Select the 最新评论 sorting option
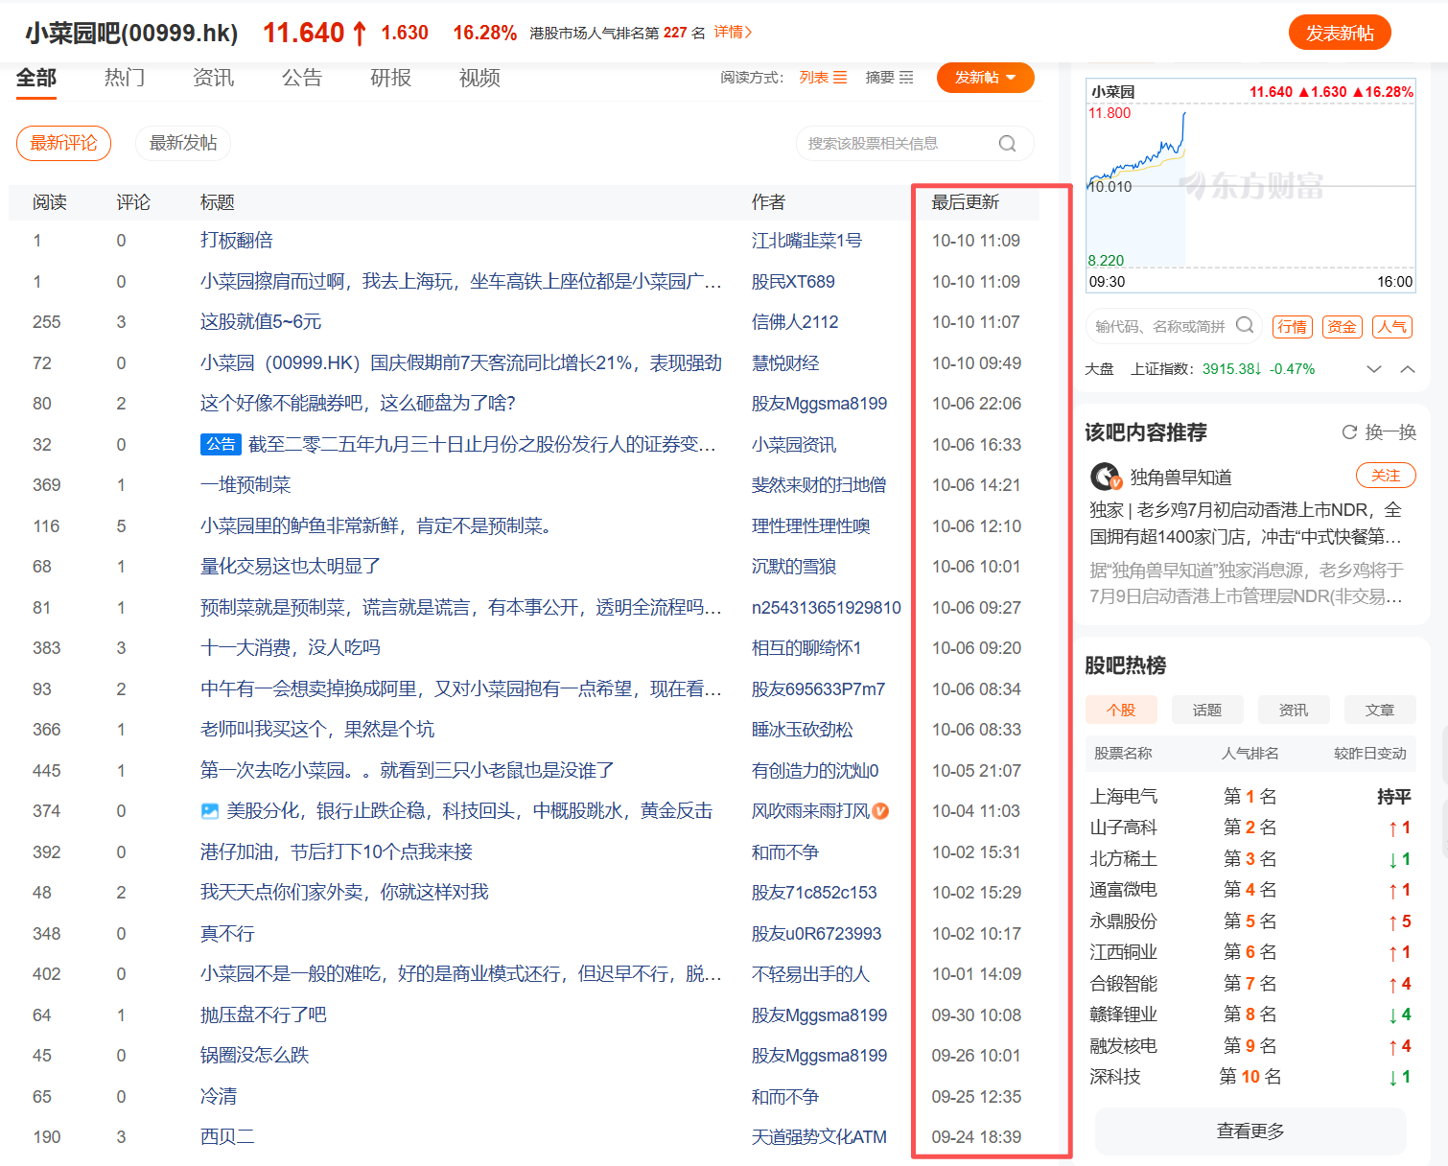This screenshot has width=1448, height=1166. point(63,143)
